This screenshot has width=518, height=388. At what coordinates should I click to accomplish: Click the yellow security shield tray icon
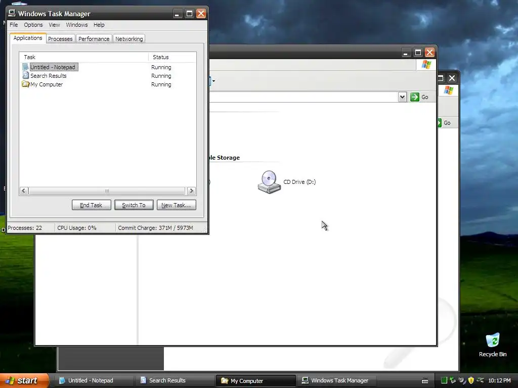point(471,380)
